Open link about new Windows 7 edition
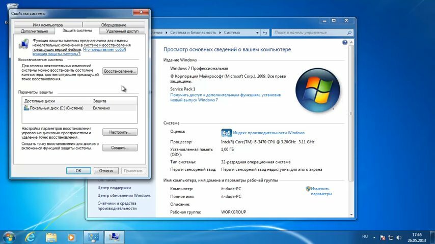Screen dimensions: 435x244 [x=225, y=97]
